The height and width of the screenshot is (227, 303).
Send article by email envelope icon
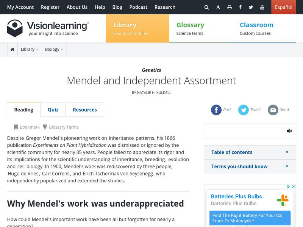(273, 110)
